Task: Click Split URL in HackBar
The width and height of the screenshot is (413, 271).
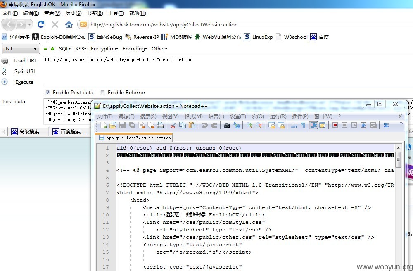Action: coord(25,71)
